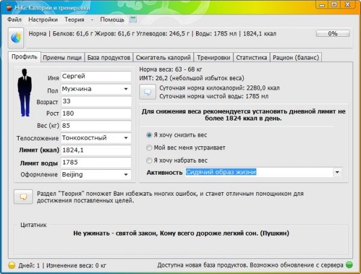Click the Pushkin quote in Цитатник
The width and height of the screenshot is (361, 274).
click(181, 233)
